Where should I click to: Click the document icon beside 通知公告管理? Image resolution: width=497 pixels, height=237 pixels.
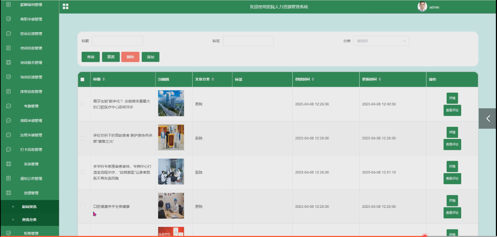click(8, 178)
